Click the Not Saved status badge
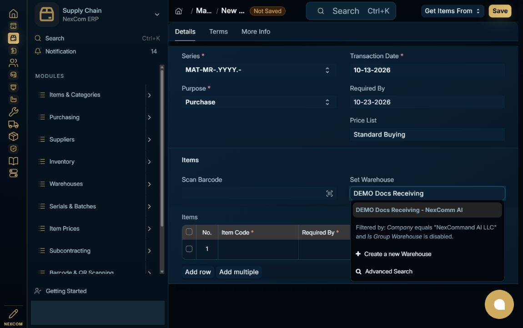 (267, 11)
